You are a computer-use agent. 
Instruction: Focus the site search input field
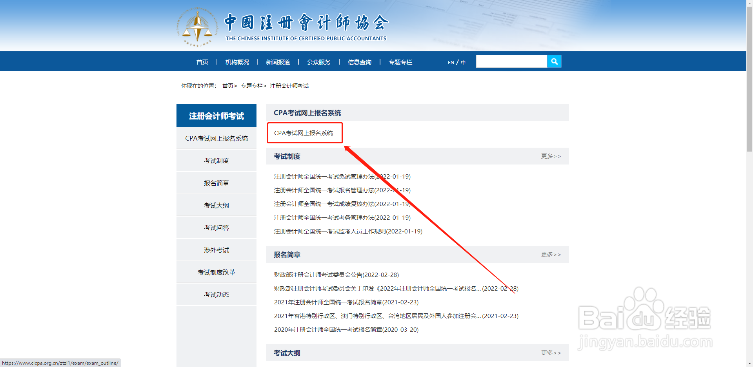click(x=511, y=61)
